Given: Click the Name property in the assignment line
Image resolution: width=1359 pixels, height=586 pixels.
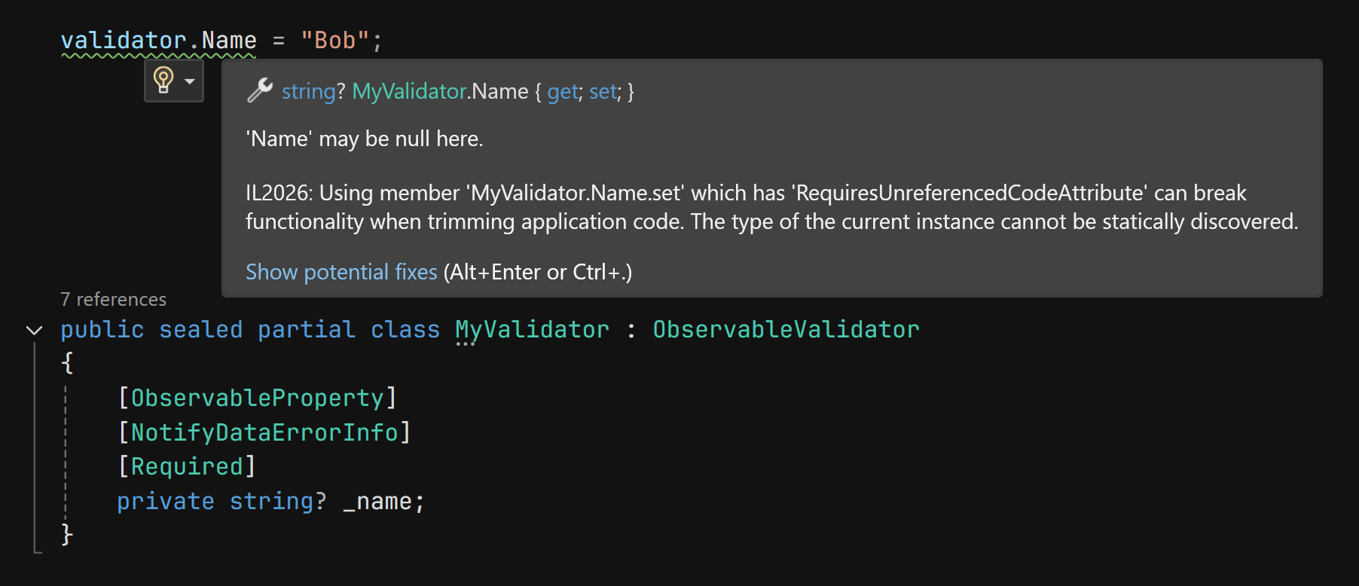Looking at the screenshot, I should coord(229,40).
